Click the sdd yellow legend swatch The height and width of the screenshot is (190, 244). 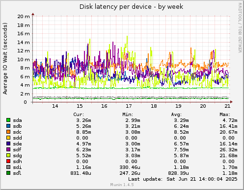(x=8, y=138)
